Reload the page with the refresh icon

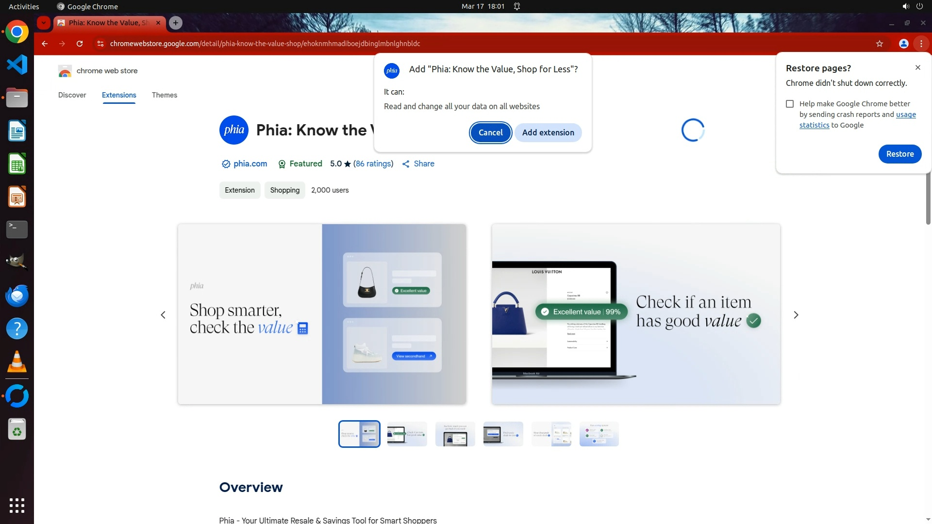click(x=80, y=44)
